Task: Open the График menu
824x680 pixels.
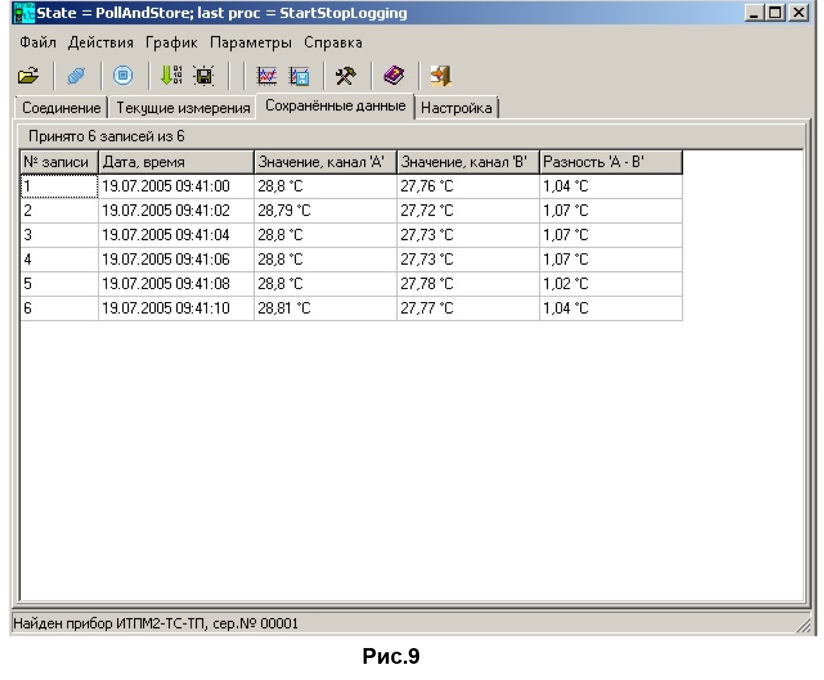Action: pos(171,42)
